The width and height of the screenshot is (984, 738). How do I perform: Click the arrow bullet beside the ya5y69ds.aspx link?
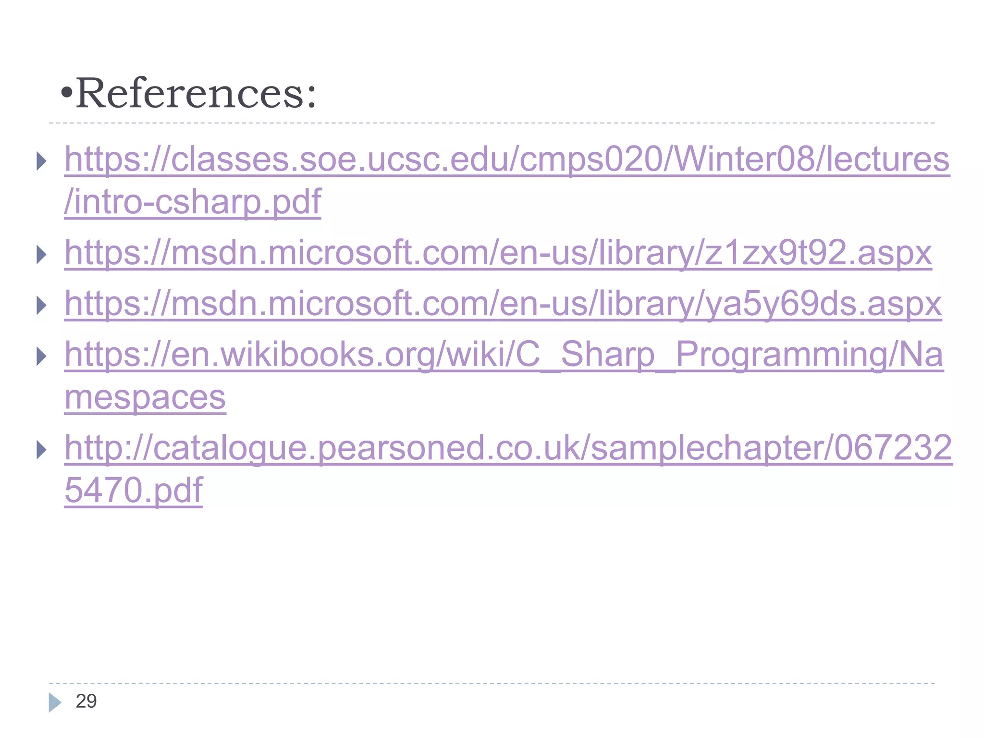(42, 306)
